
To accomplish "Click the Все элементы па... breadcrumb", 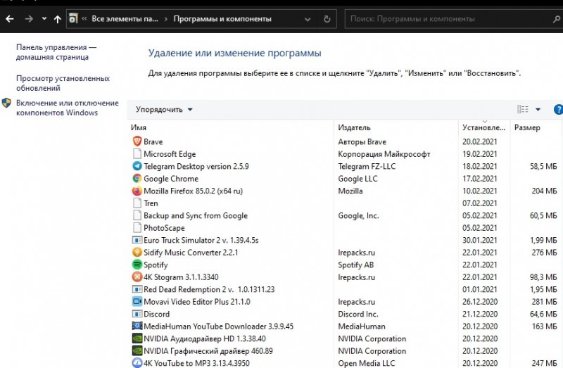I will (125, 19).
